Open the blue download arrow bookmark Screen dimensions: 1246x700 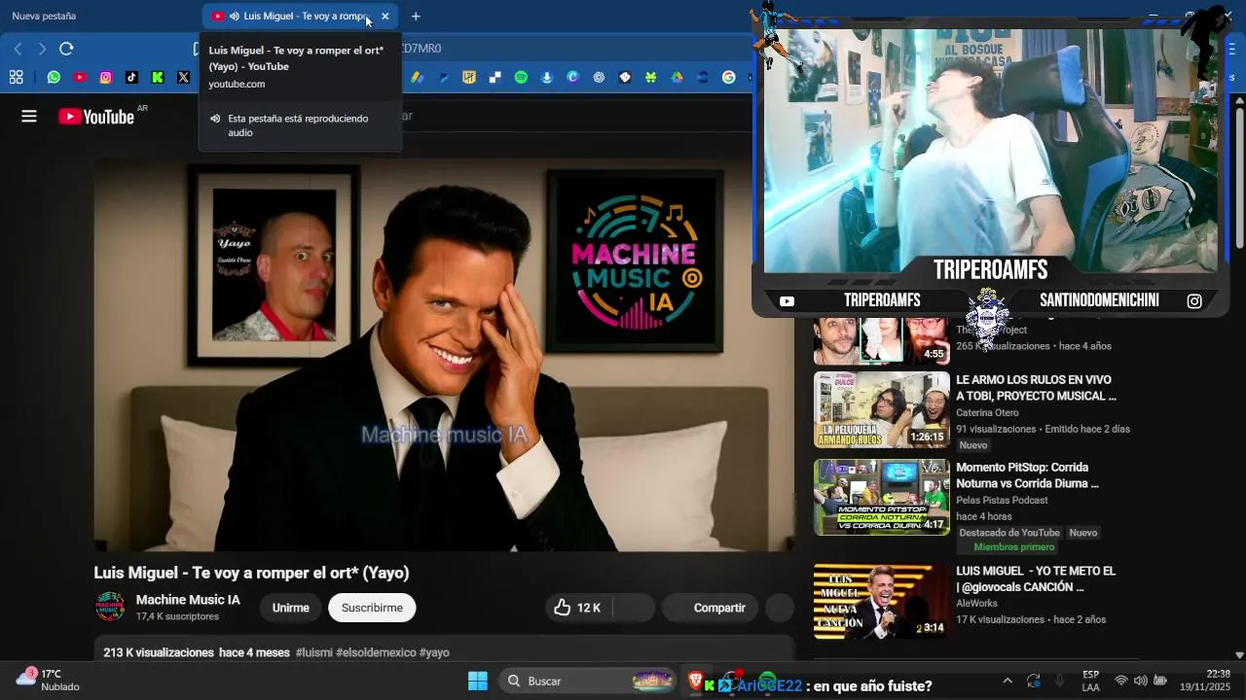pyautogui.click(x=547, y=77)
